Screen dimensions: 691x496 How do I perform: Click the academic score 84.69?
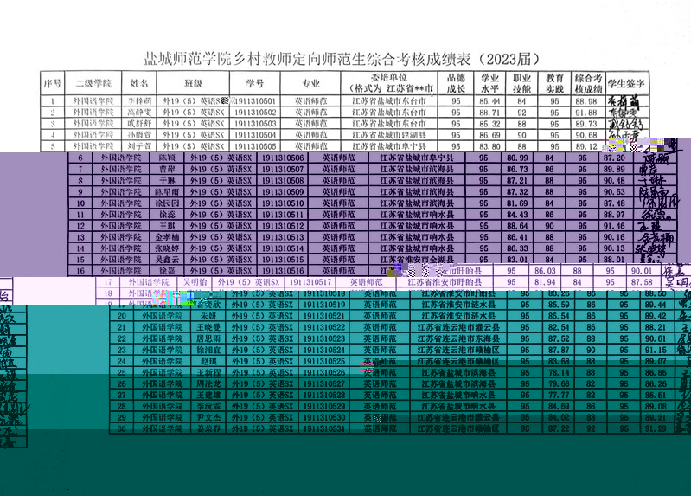pyautogui.click(x=559, y=407)
